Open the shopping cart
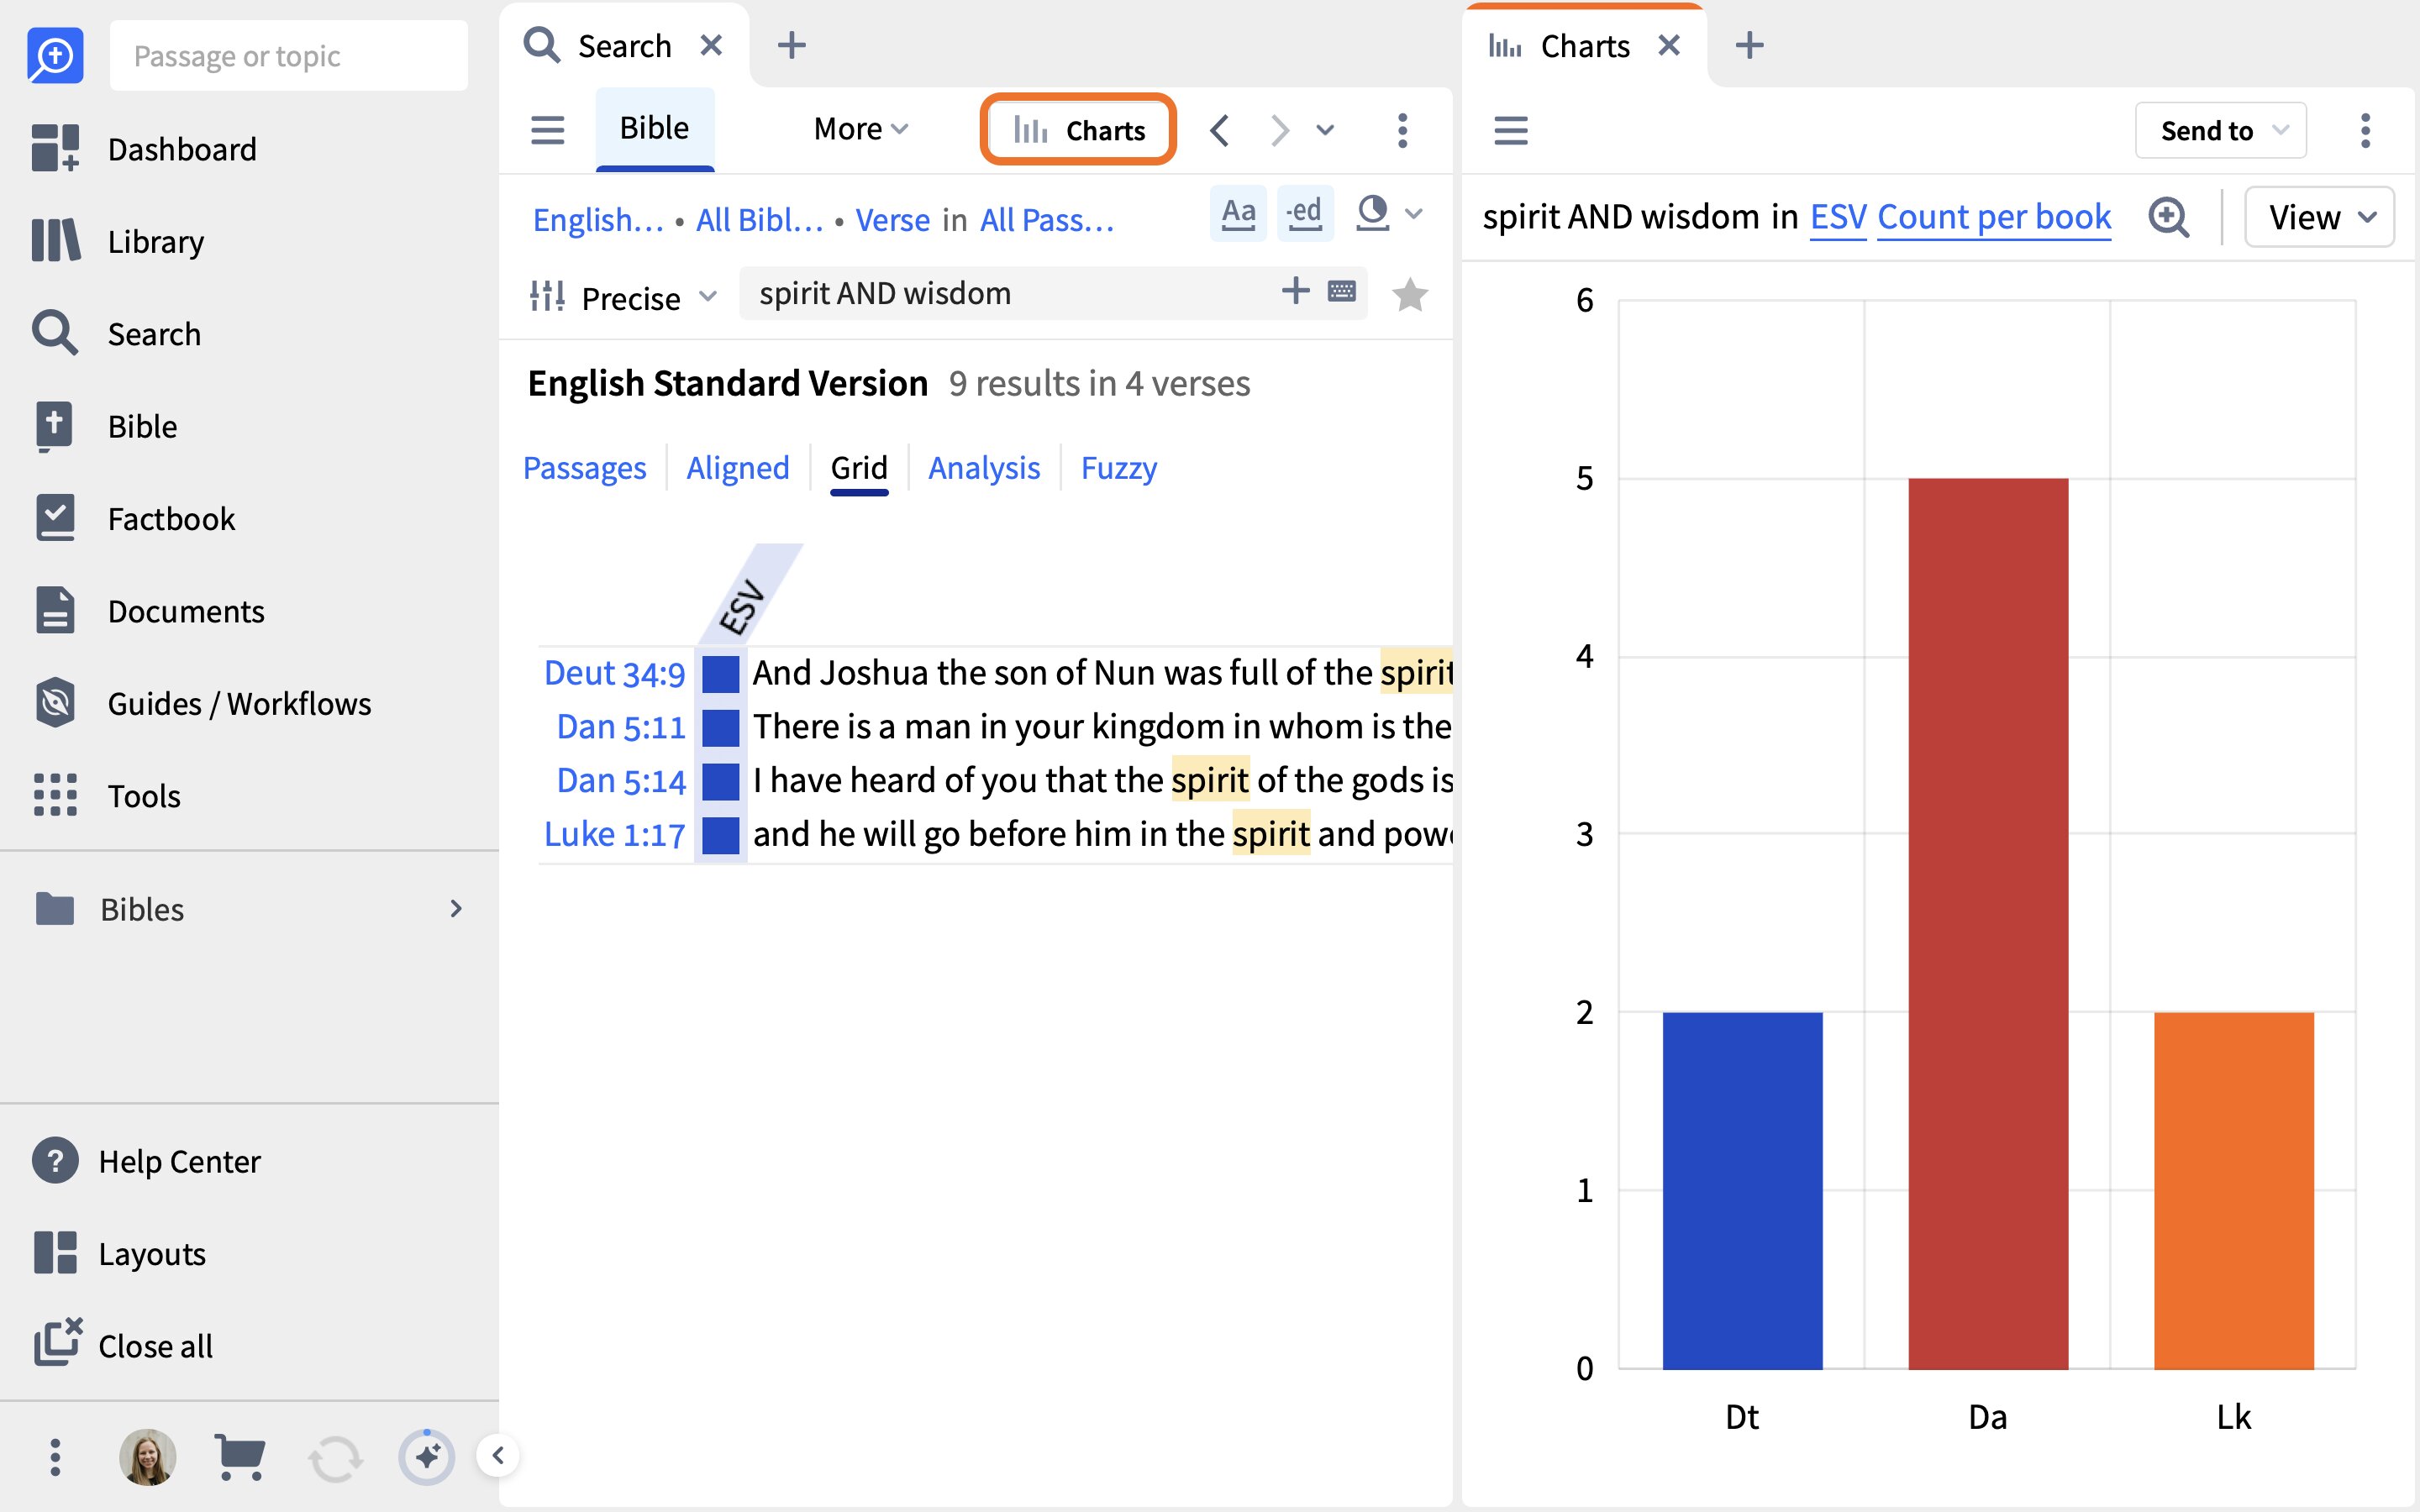Screen dimensions: 2420x1512 (240, 1457)
